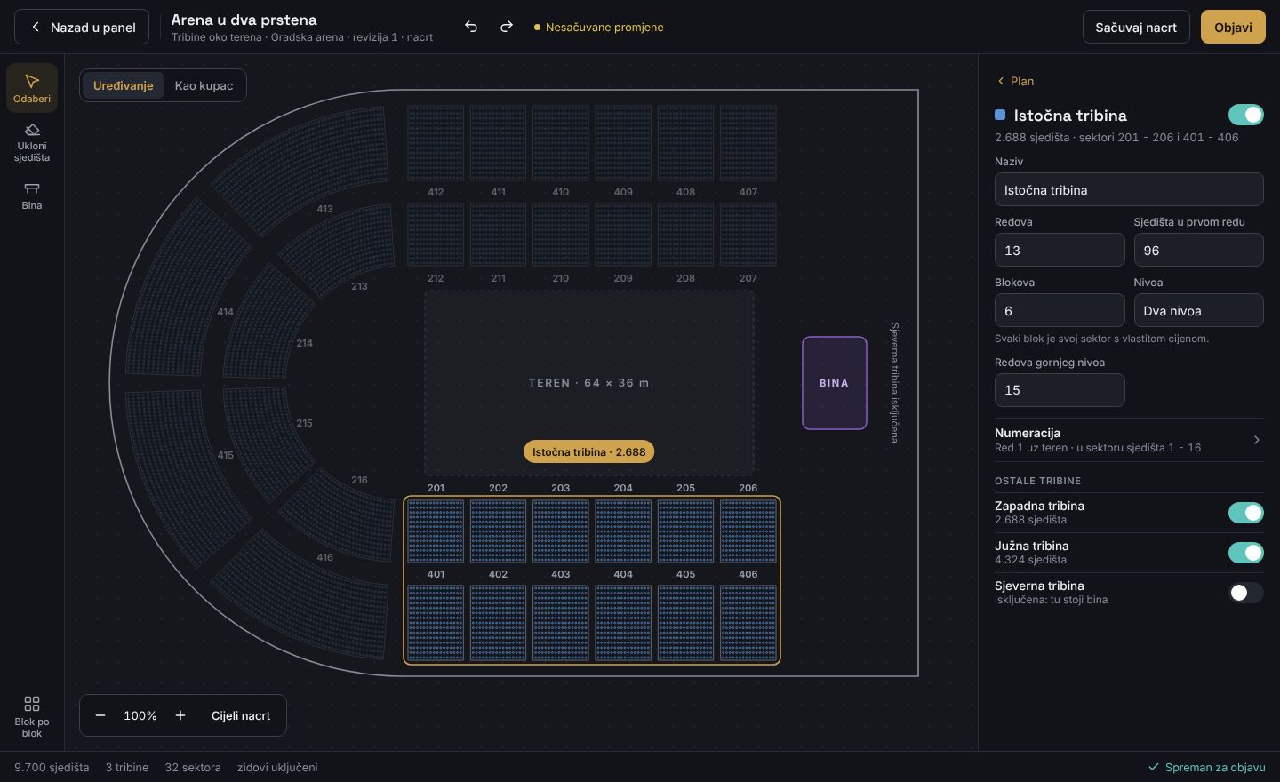Viewport: 1280px width, 782px height.
Task: Publish the plan with the Objavi button
Action: coord(1233,27)
